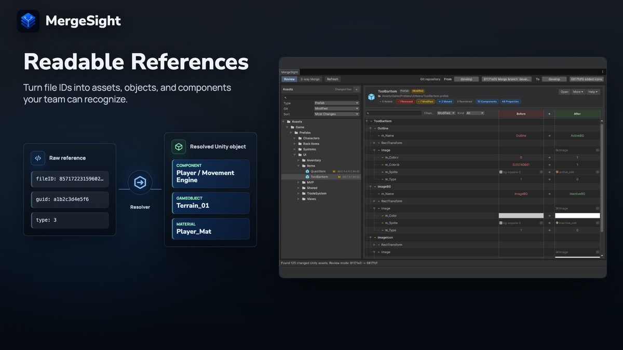Click the After white m_Color swatch
Image resolution: width=623 pixels, height=350 pixels.
click(x=577, y=216)
